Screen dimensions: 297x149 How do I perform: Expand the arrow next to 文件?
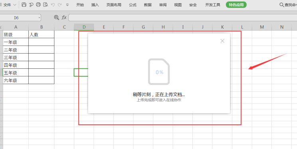point(15,5)
